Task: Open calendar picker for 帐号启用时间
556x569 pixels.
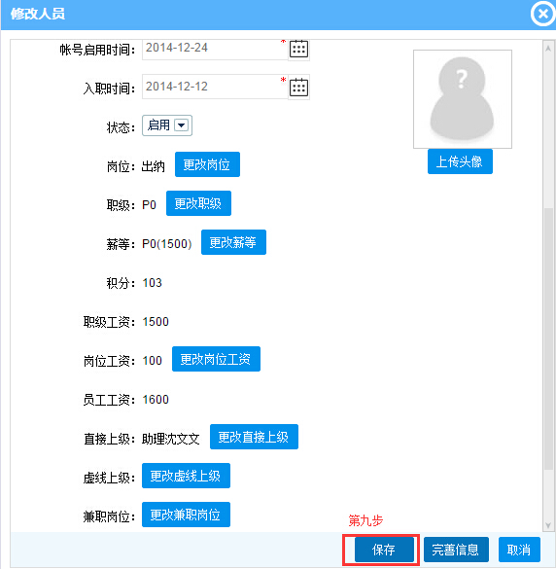Action: (298, 49)
